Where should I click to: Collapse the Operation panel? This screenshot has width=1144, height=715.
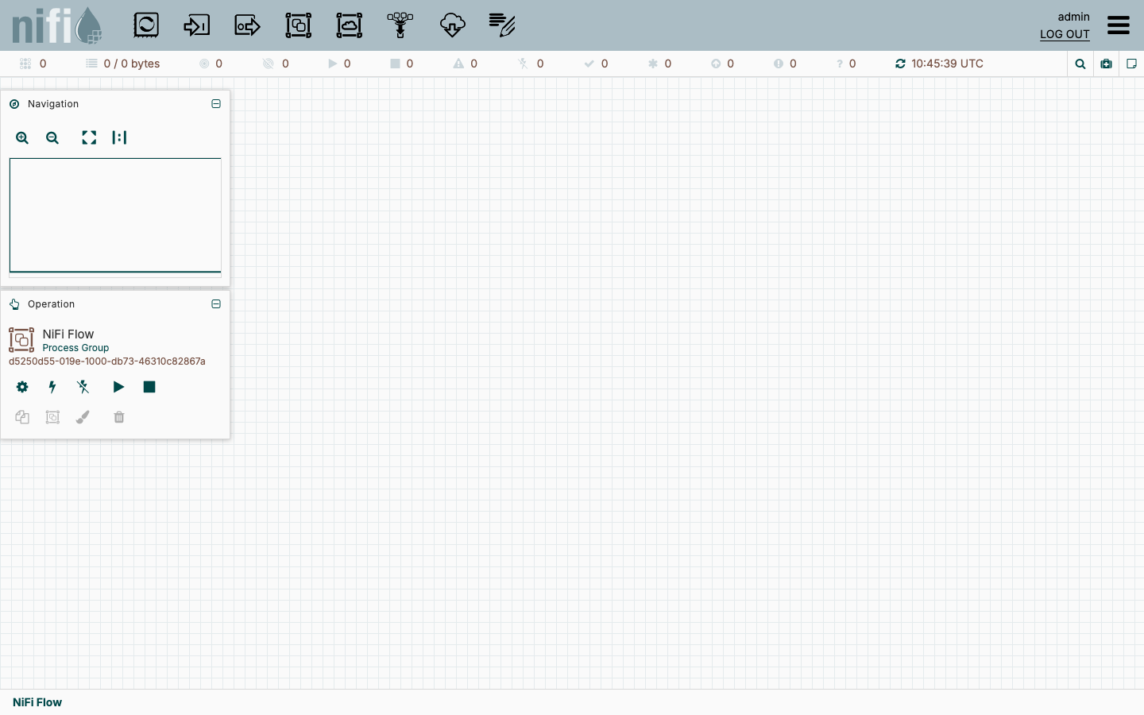[x=216, y=304]
